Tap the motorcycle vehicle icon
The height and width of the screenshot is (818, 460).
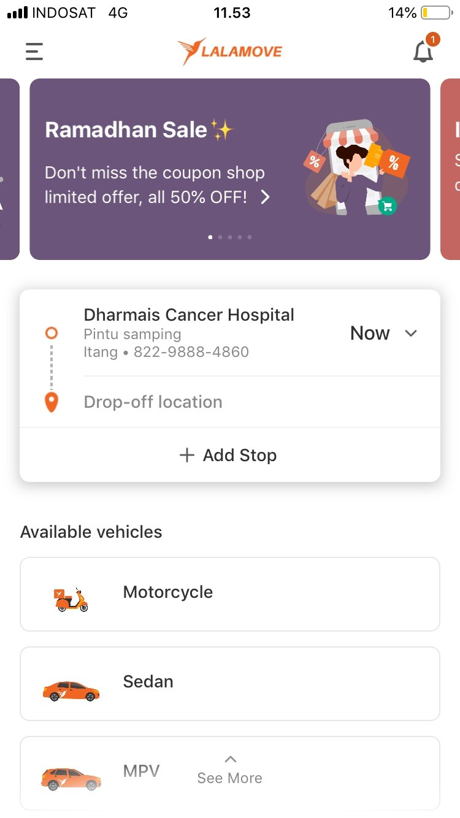72,600
